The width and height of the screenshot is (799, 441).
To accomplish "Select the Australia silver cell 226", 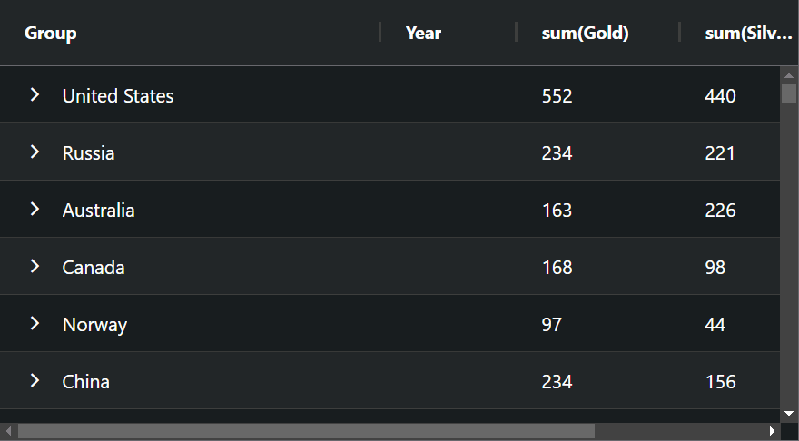I will pos(720,210).
